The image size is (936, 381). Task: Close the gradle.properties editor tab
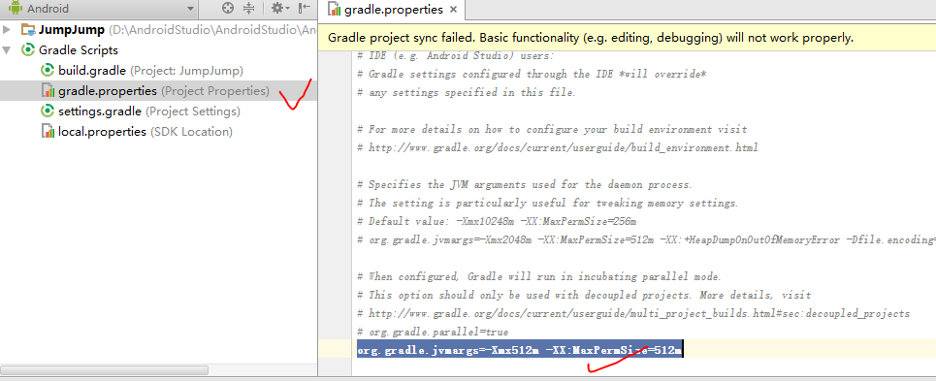[453, 10]
